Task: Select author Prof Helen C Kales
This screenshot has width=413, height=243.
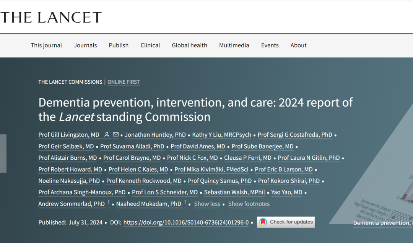Action: pos(138,169)
